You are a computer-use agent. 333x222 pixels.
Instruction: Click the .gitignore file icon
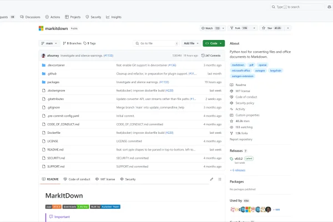44,108
